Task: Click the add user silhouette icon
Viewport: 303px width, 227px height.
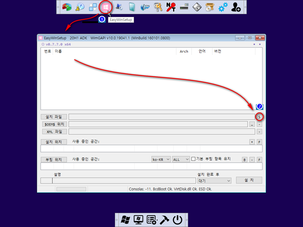Action: 236,7
